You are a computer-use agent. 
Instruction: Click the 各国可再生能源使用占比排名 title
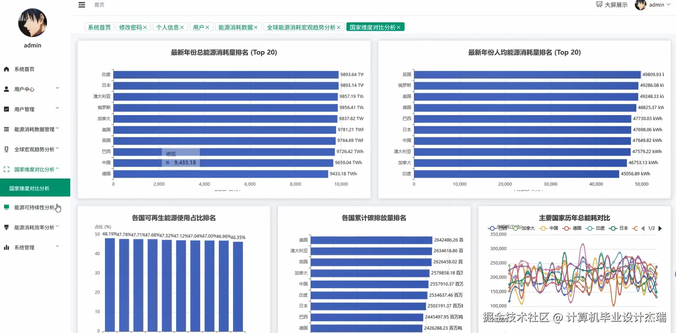pos(174,218)
